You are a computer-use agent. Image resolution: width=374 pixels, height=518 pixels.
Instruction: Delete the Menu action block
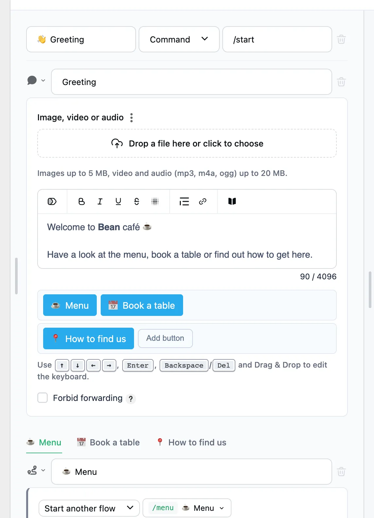341,472
